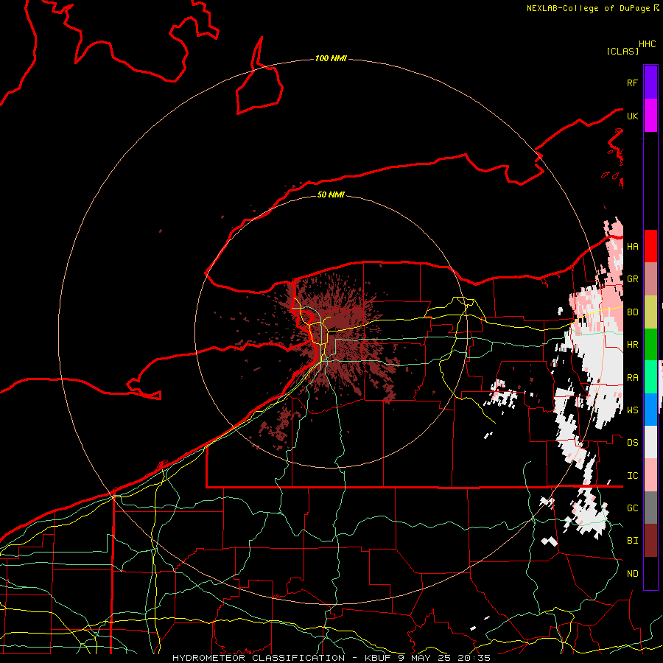Pick the RA light green legend swatch
The width and height of the screenshot is (663, 663).
pos(650,377)
